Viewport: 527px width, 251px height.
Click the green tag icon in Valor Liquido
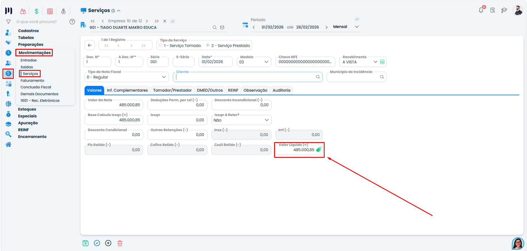pyautogui.click(x=319, y=150)
